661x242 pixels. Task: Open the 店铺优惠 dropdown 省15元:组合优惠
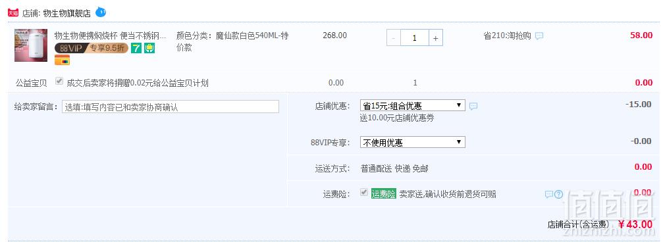[x=413, y=106]
